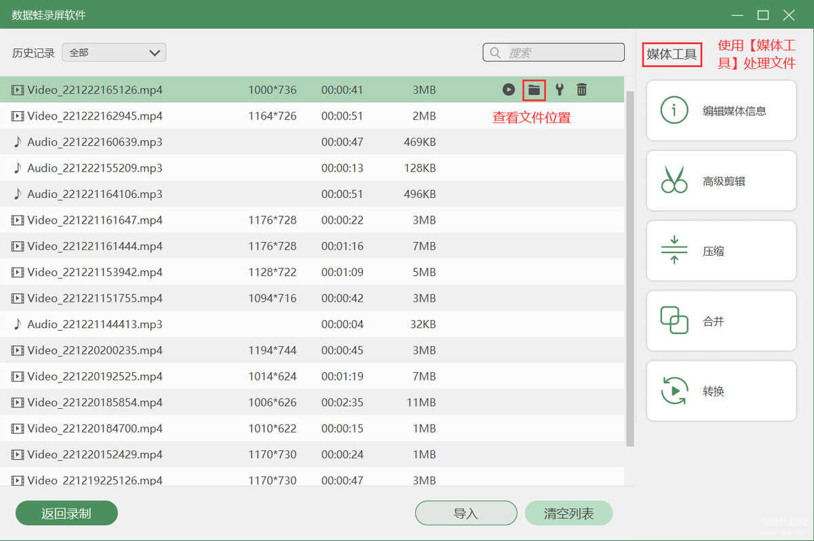814x541 pixels.
Task: Click the 导入 import button
Action: click(466, 513)
